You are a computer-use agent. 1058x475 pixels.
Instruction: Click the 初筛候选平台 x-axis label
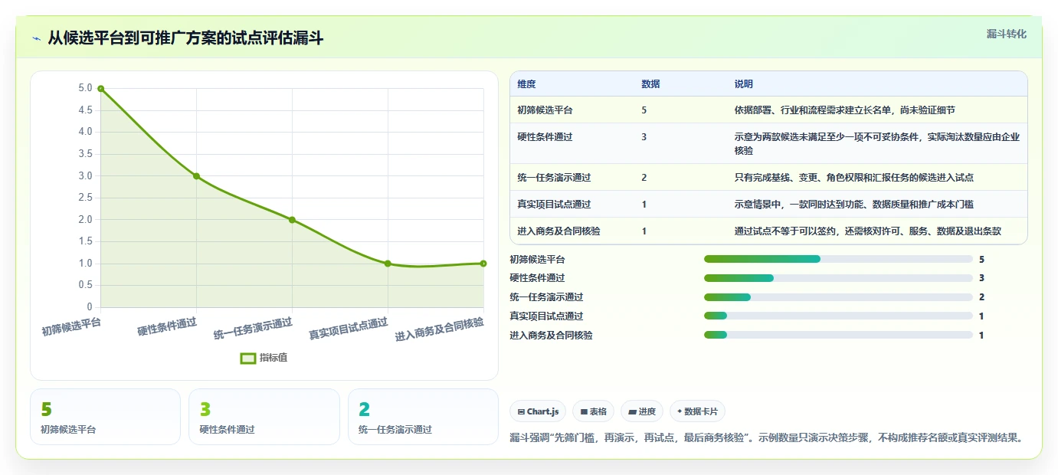[71, 326]
